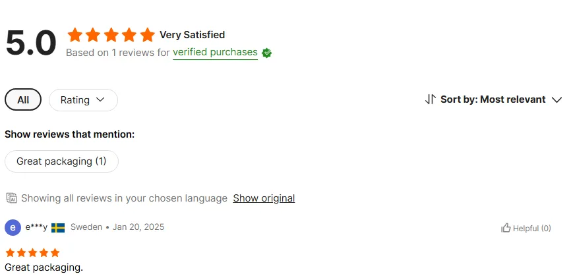Screen dimensions: 571x276
Task: Click the fifth star in overall rating
Action: coord(148,35)
